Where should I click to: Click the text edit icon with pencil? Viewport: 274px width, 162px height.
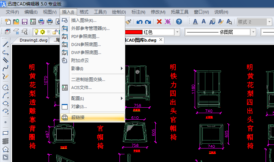pos(221,22)
